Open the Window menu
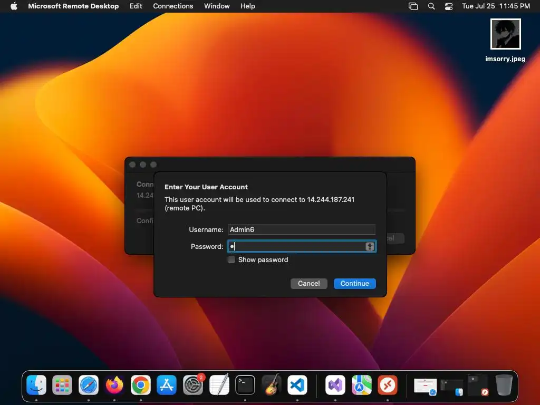Image resolution: width=540 pixels, height=405 pixels. point(217,6)
